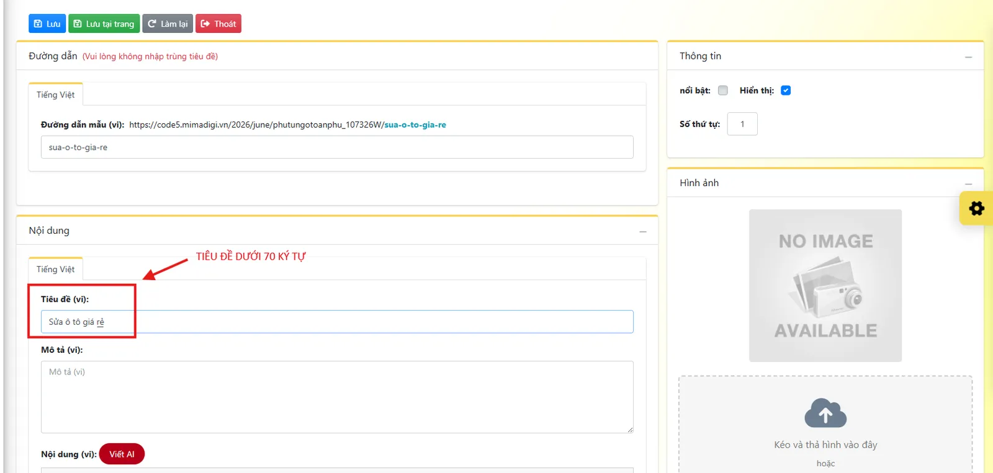Click the Nội dung (vi) label
The width and height of the screenshot is (993, 473).
click(x=69, y=454)
